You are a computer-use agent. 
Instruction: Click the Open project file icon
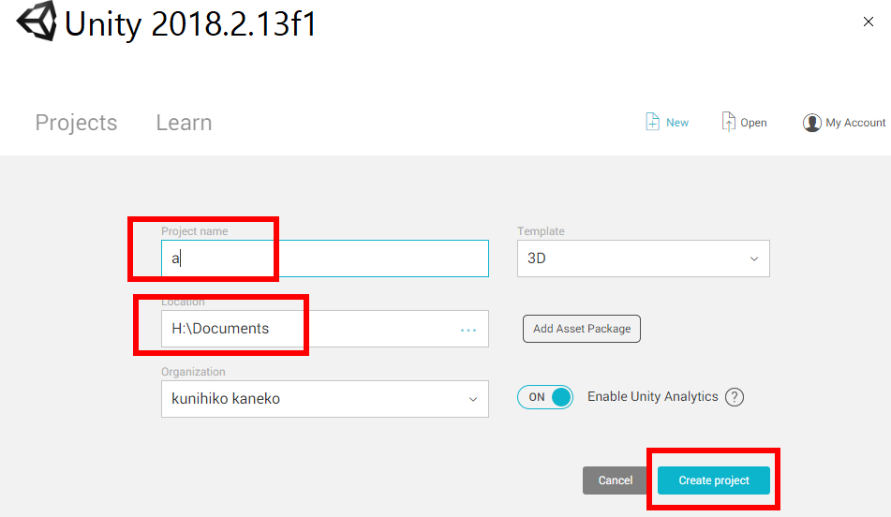728,122
